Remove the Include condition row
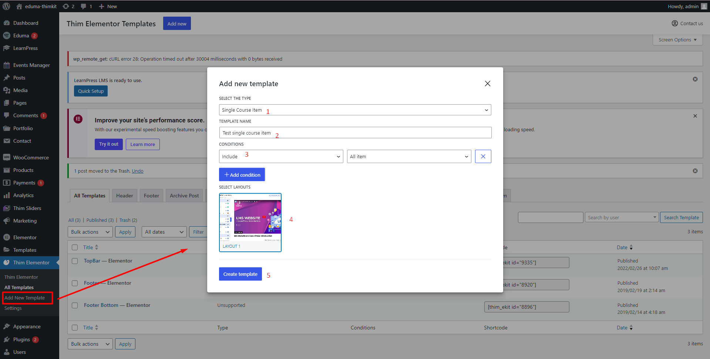The image size is (710, 359). point(483,156)
